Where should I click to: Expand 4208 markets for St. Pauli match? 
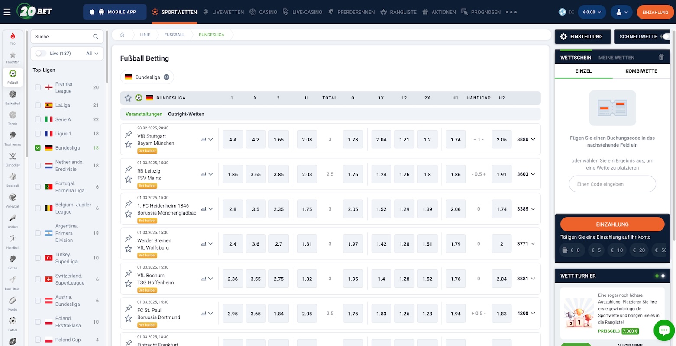(526, 313)
